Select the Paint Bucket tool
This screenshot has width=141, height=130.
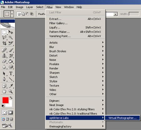click(11, 61)
